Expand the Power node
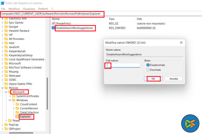Image resolution: width=202 pixels, height=134 pixels. [x=6, y=121]
